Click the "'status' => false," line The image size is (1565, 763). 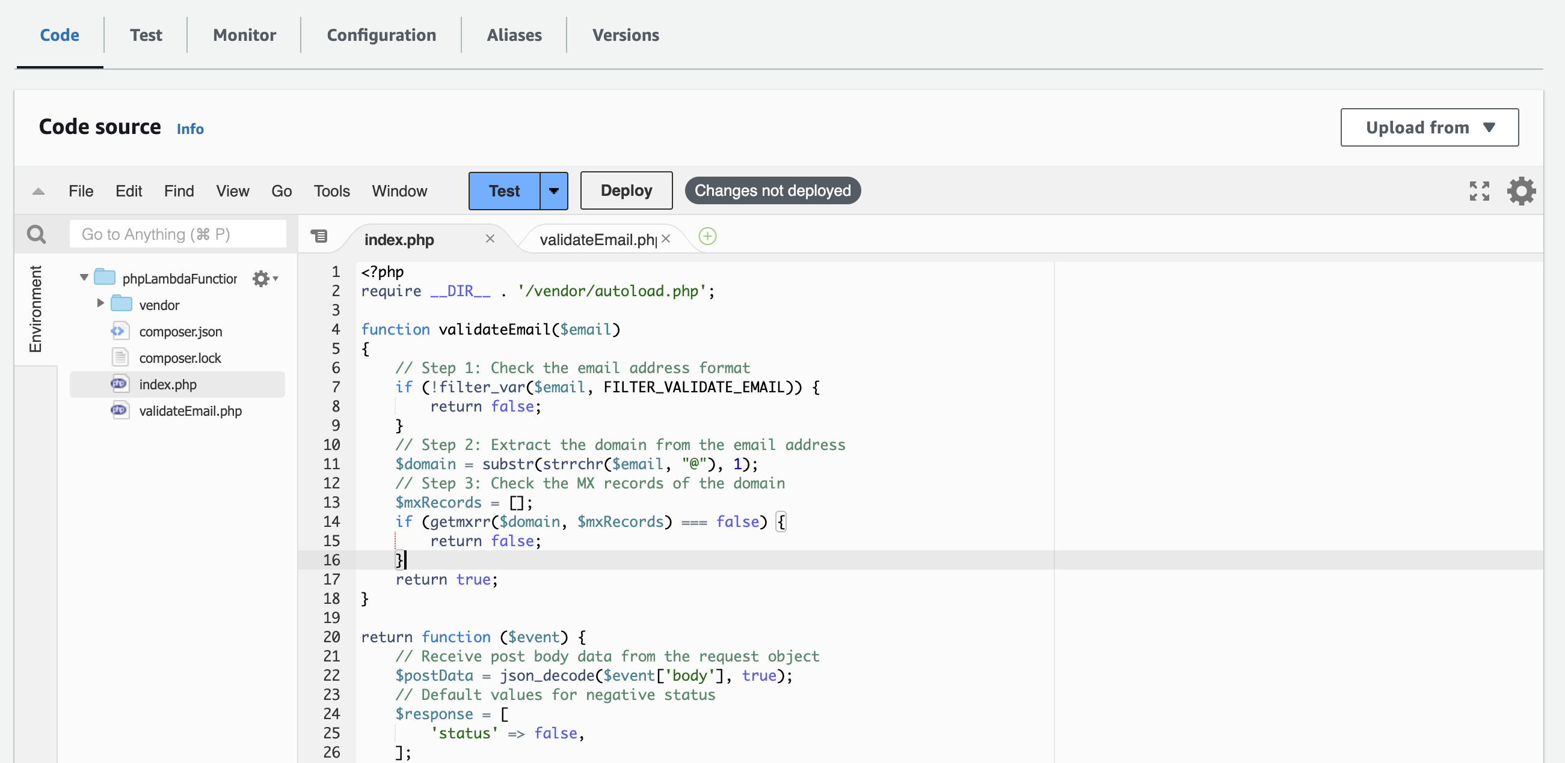coord(507,733)
